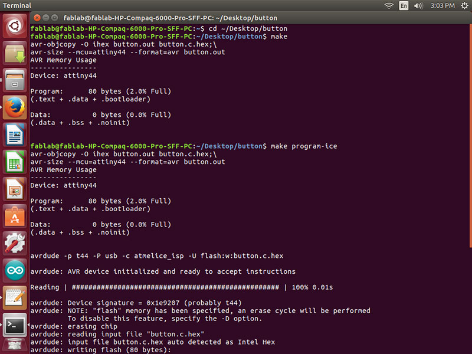Click 'AVR device initialized and ready' line
The image size is (472, 354).
[163, 271]
